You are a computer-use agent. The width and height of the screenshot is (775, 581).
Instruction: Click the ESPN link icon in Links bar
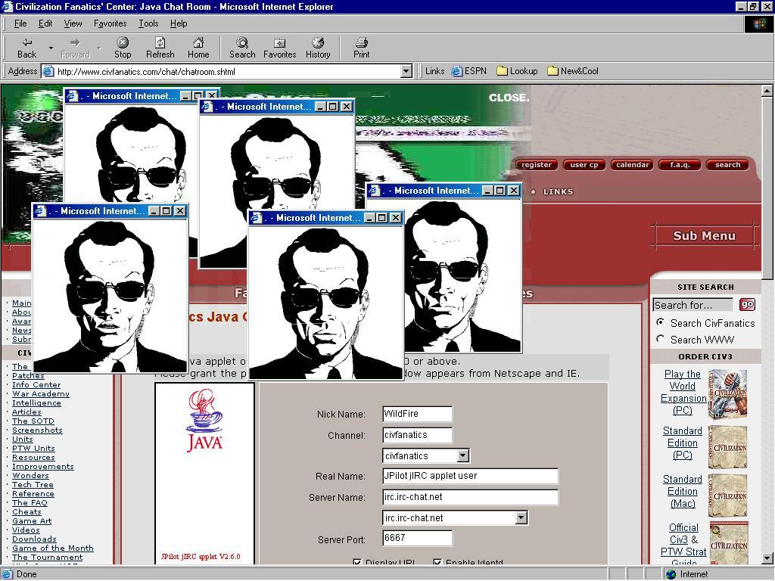[456, 71]
